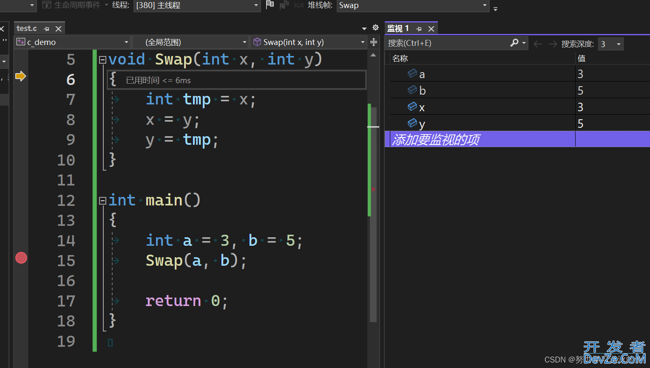Click the 已用时间 <= 6ms perf tip
This screenshot has width=650, height=368.
point(158,80)
